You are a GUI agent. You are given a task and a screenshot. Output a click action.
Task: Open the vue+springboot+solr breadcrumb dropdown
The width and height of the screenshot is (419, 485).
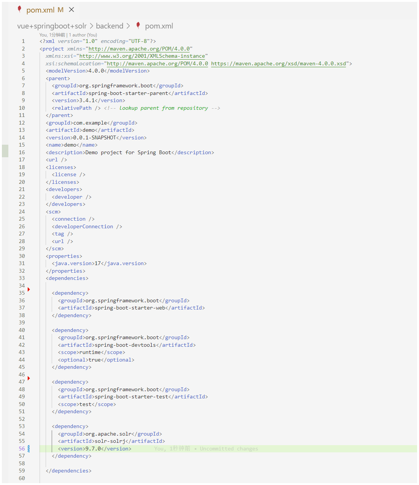pyautogui.click(x=52, y=26)
